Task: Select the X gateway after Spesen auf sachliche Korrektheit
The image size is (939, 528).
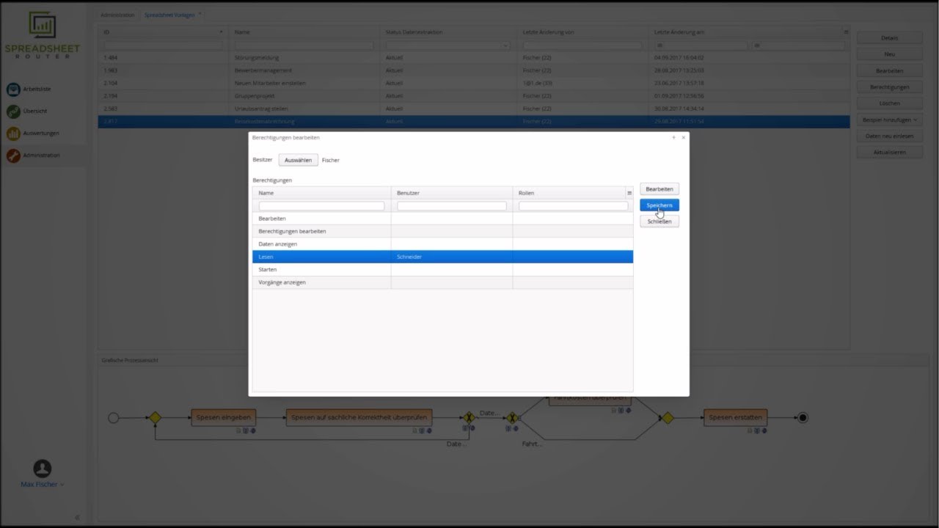Action: pos(468,417)
